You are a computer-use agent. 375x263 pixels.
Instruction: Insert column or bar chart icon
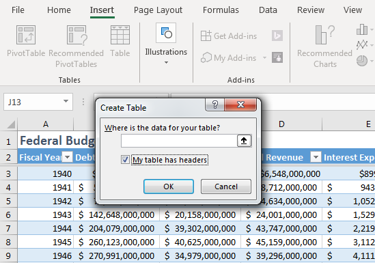pyautogui.click(x=362, y=29)
